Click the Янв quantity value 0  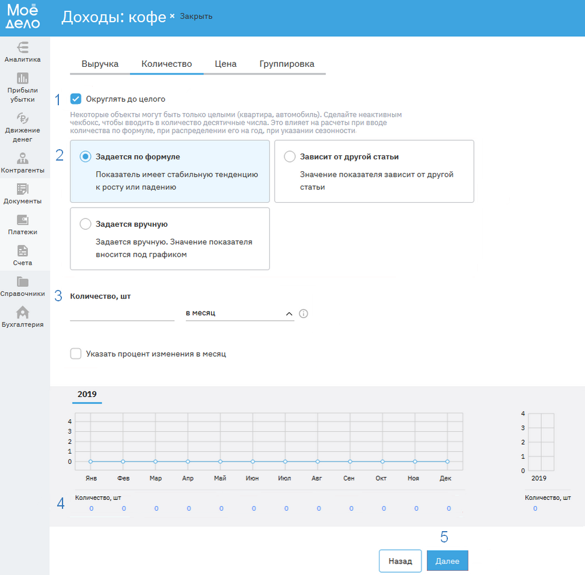coord(91,508)
